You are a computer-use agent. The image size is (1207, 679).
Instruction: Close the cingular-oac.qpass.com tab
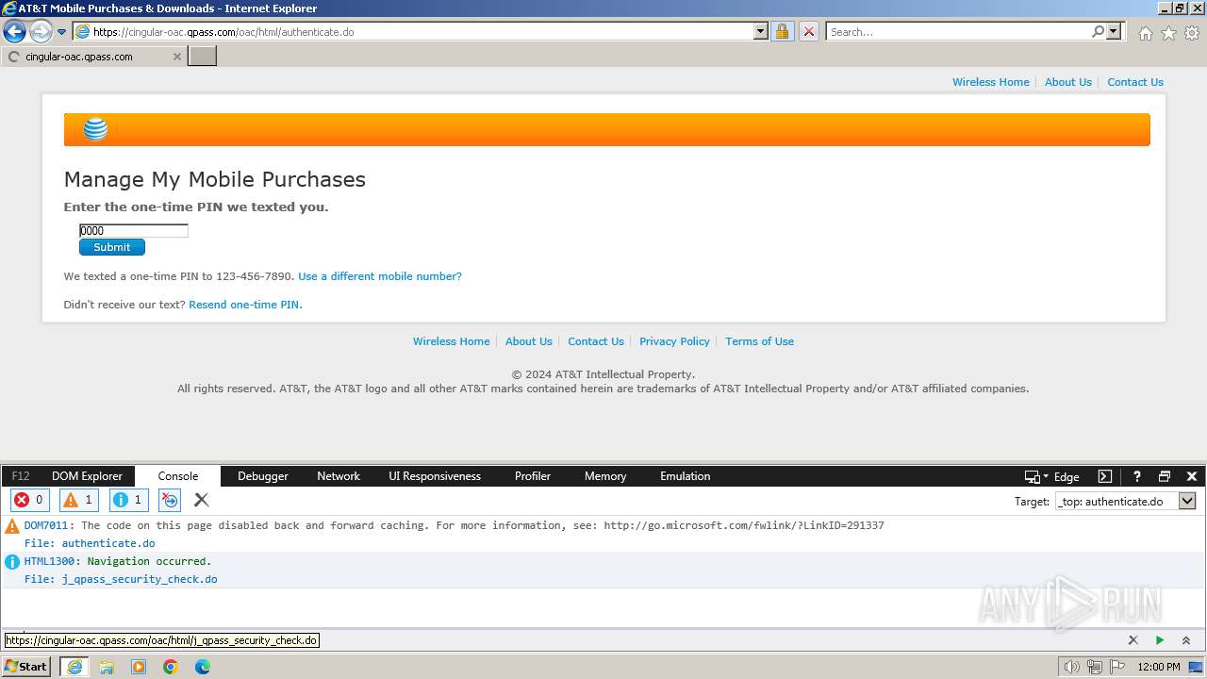tap(176, 57)
